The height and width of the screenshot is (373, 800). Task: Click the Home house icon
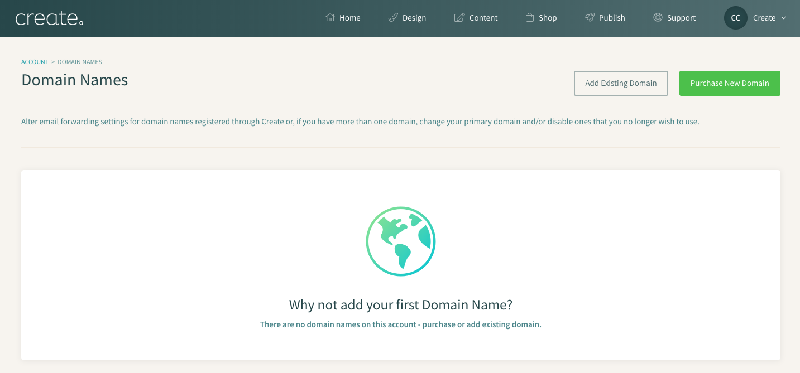(330, 17)
